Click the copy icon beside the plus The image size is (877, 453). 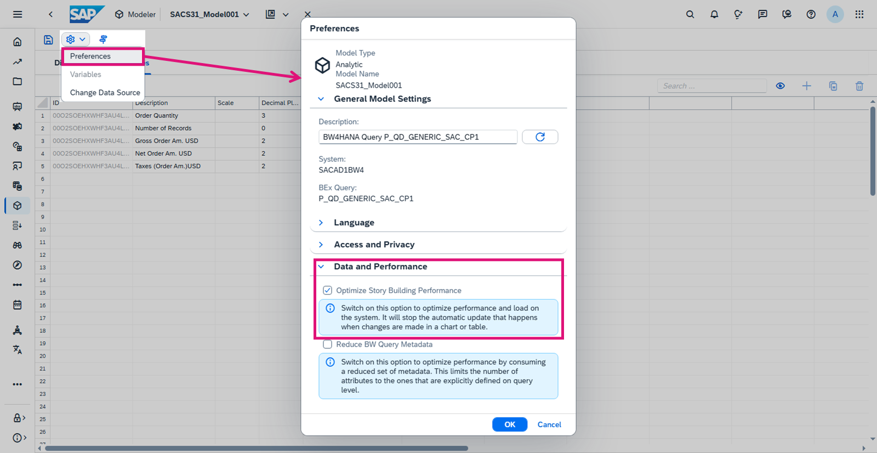(833, 86)
